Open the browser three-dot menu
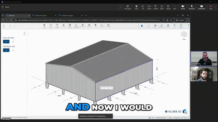This screenshot has width=218, height=122. point(188,20)
